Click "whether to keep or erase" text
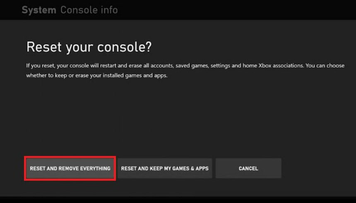Screen dimensions: 356x203 coord(57,76)
